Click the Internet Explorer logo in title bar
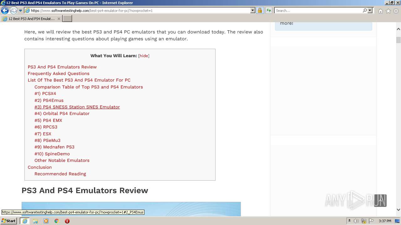Viewport: 401px width, 225px height. pyautogui.click(x=3, y=3)
